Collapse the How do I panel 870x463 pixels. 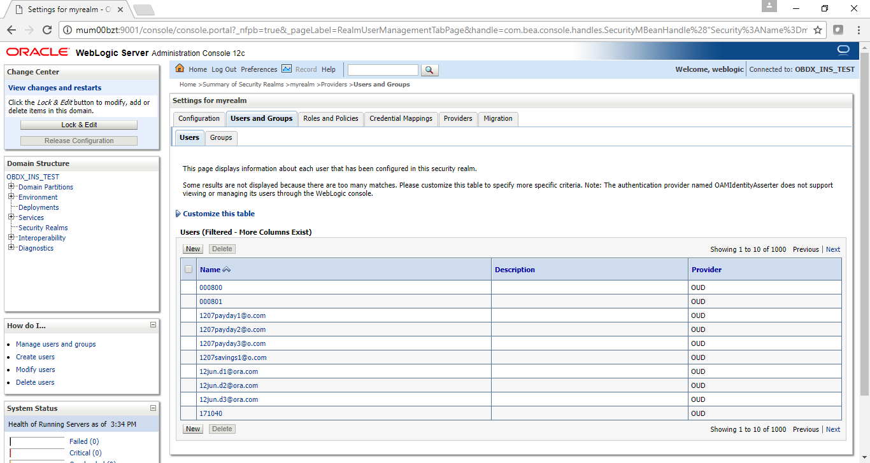pyautogui.click(x=153, y=325)
